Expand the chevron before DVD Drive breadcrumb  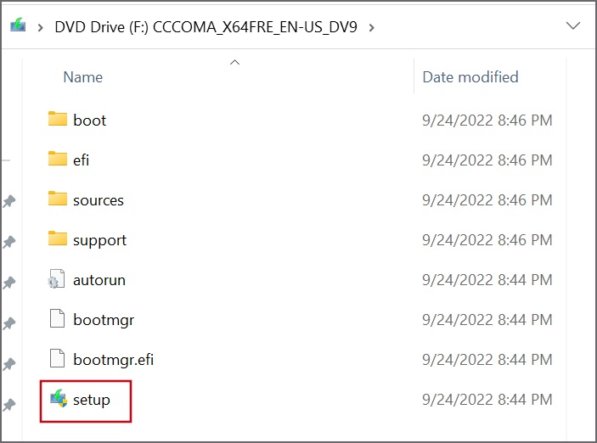pyautogui.click(x=40, y=27)
